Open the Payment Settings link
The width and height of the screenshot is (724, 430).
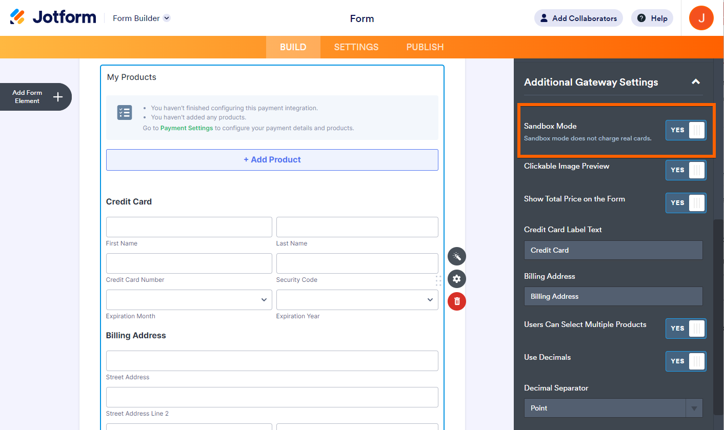click(187, 128)
